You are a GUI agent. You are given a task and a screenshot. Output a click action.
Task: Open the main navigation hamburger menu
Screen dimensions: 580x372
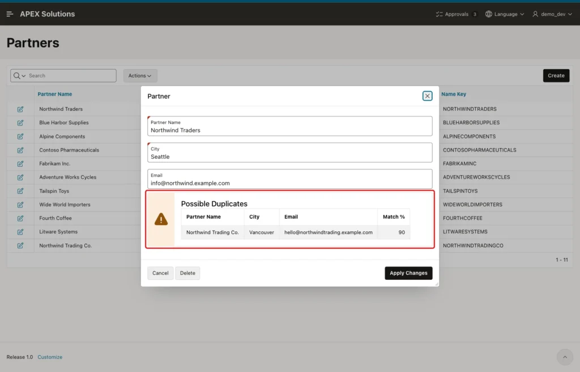click(x=10, y=14)
